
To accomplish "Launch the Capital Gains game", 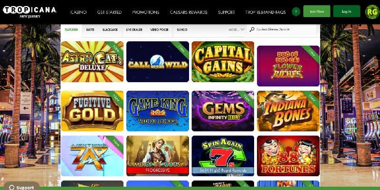I will click(223, 62).
